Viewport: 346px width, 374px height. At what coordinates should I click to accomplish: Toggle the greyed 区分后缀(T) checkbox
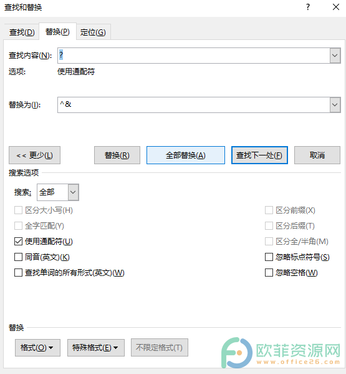[x=269, y=226]
